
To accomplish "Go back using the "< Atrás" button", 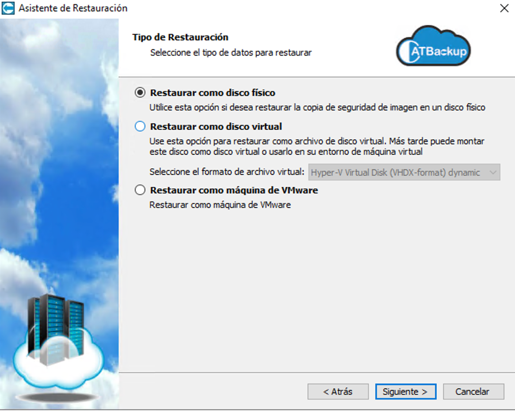I will point(337,392).
